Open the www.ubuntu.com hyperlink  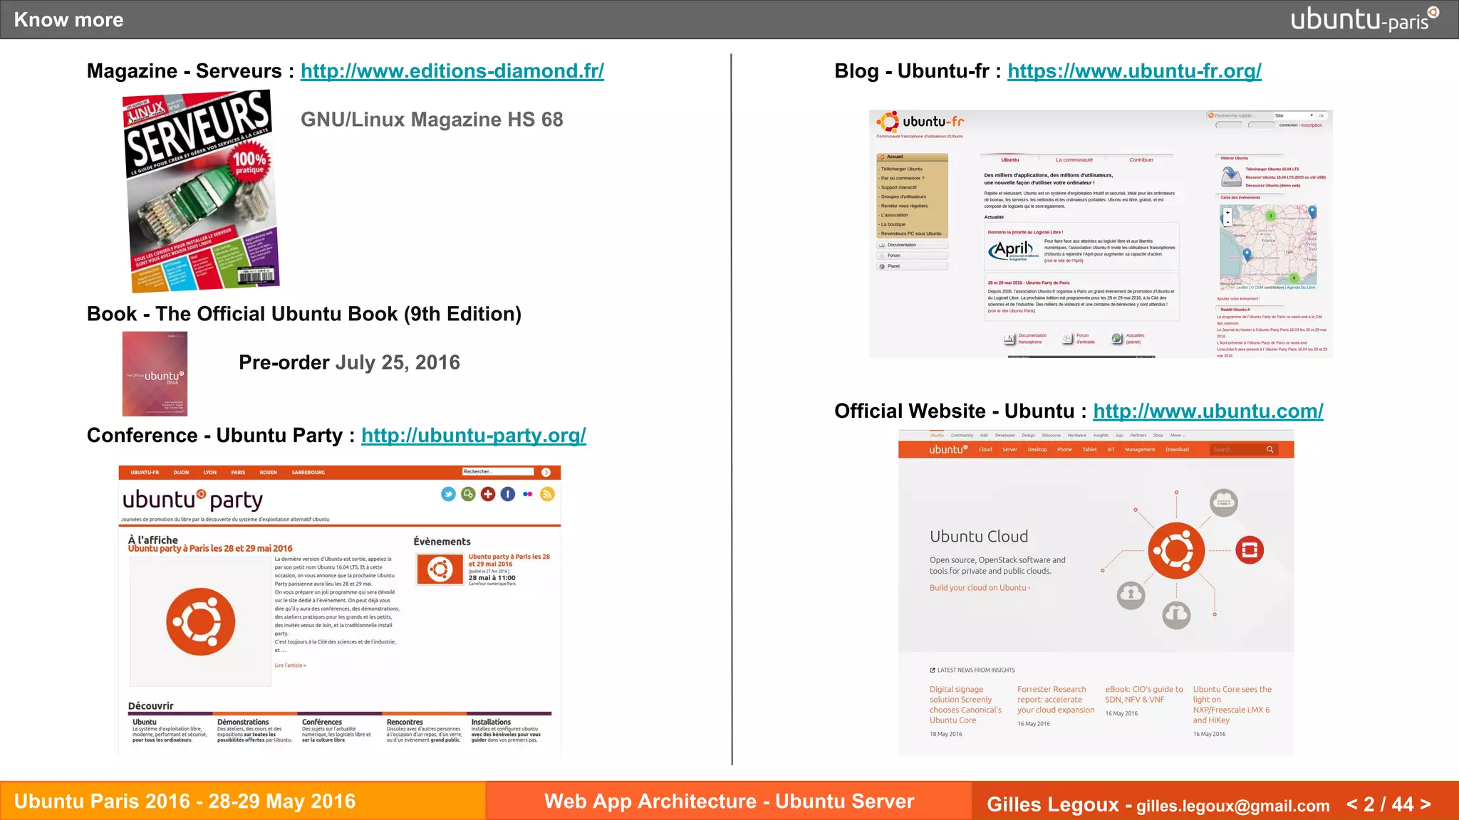pos(1208,411)
